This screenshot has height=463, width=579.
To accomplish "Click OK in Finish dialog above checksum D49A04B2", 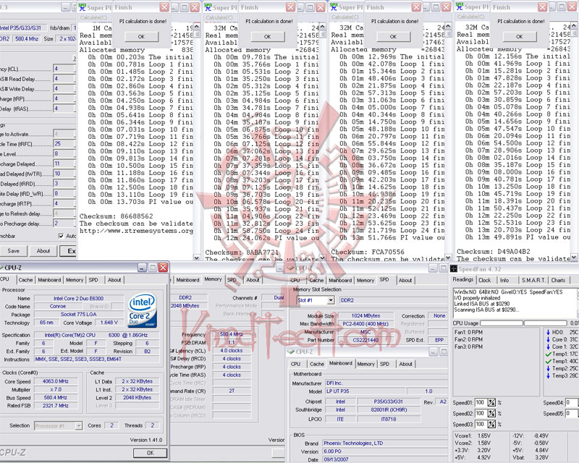I will tap(520, 37).
